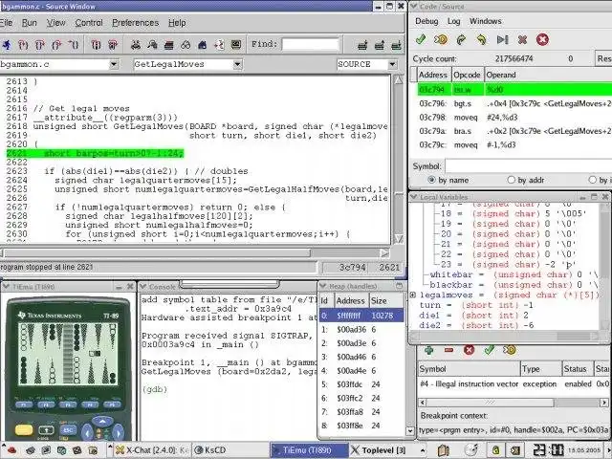Screen dimensions: 612x459
Task: Click the Symbol column header in breakpoints list
Action: (x=470, y=369)
